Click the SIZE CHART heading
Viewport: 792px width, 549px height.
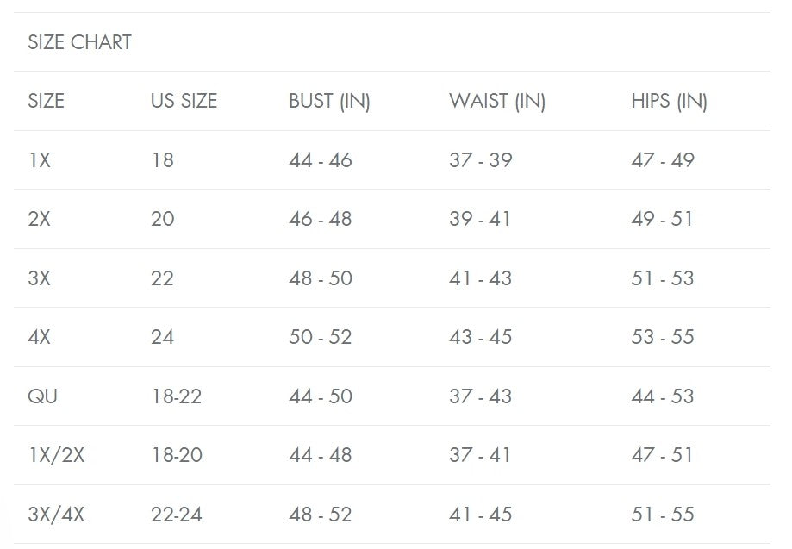click(x=79, y=42)
